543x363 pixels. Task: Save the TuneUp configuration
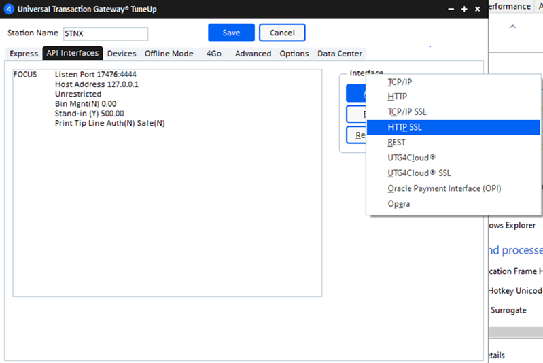231,33
